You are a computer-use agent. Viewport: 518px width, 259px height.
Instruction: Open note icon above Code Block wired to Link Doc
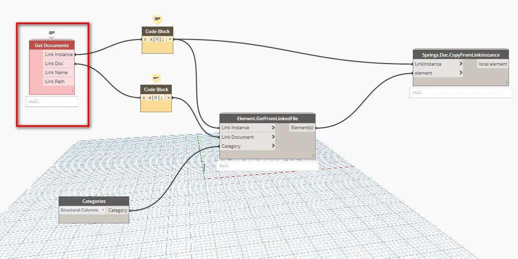click(x=156, y=78)
